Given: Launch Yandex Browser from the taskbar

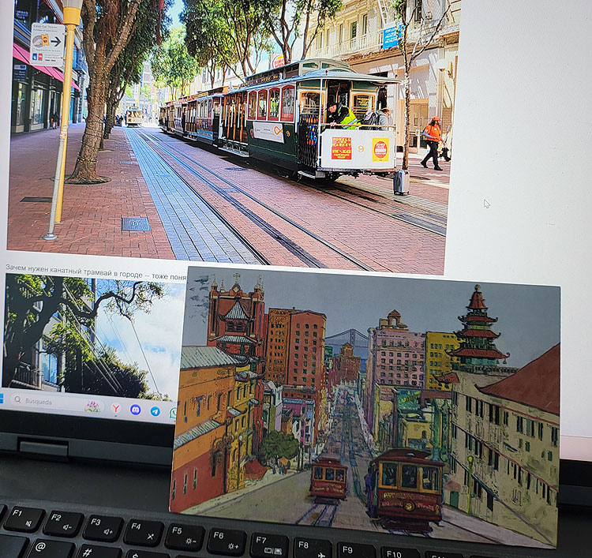Looking at the screenshot, I should coord(116,408).
